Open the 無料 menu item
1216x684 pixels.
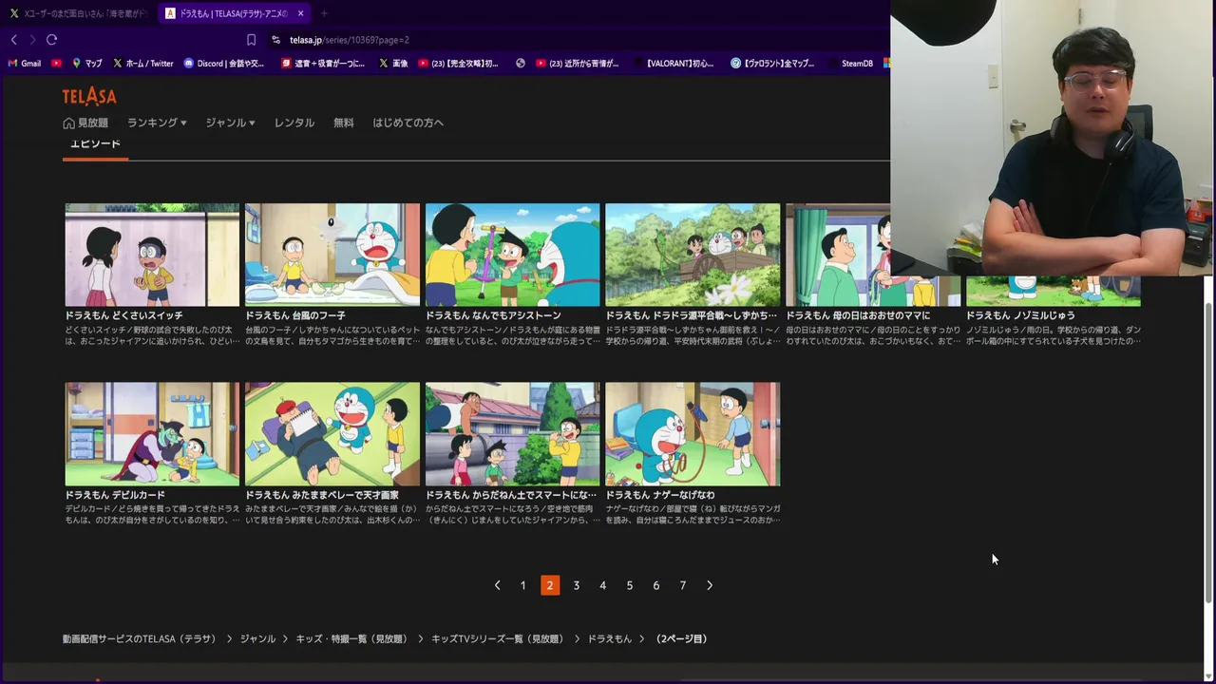(x=344, y=123)
